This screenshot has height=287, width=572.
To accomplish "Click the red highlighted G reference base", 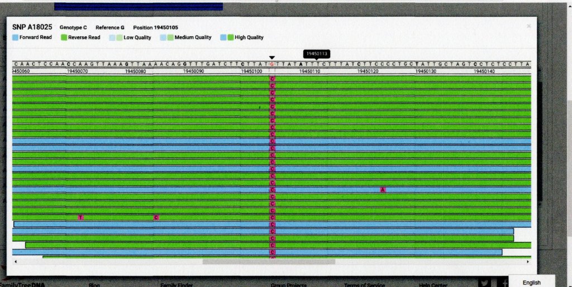I will pyautogui.click(x=272, y=64).
